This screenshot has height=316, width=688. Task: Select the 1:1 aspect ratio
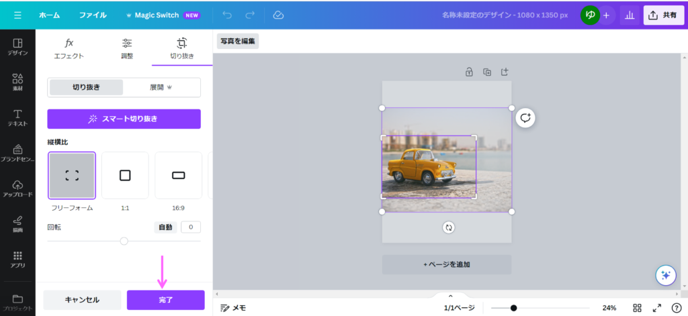click(x=125, y=176)
